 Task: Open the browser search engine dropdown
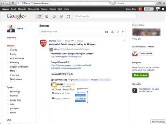(115, 3)
